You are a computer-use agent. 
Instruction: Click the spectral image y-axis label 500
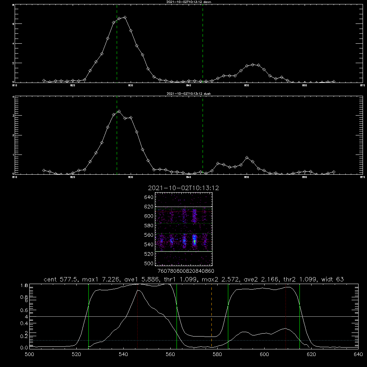coord(149,264)
